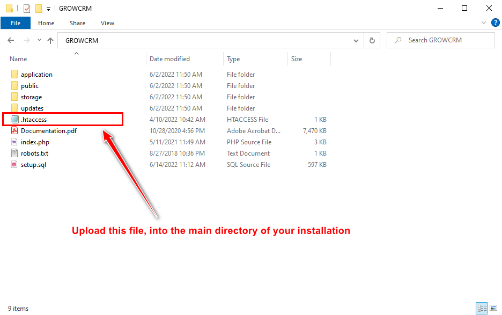
Task: Click the Text Document type cell
Action: 248,153
